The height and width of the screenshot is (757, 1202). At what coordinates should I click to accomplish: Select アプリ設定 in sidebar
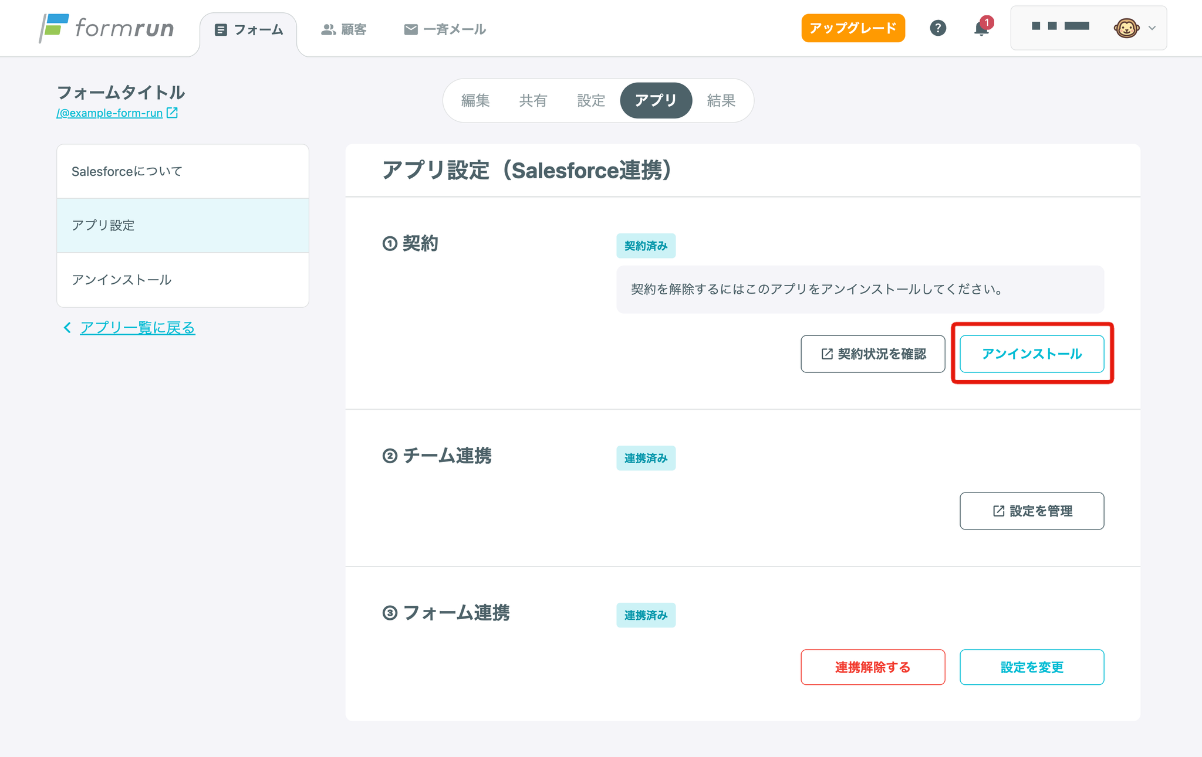183,225
